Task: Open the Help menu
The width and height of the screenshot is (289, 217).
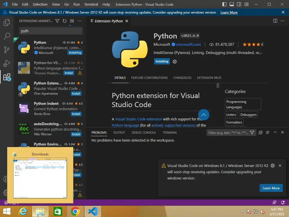Action: click(106, 4)
